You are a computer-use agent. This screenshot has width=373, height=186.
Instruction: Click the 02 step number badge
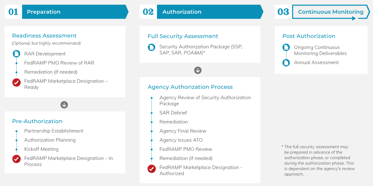[148, 12]
